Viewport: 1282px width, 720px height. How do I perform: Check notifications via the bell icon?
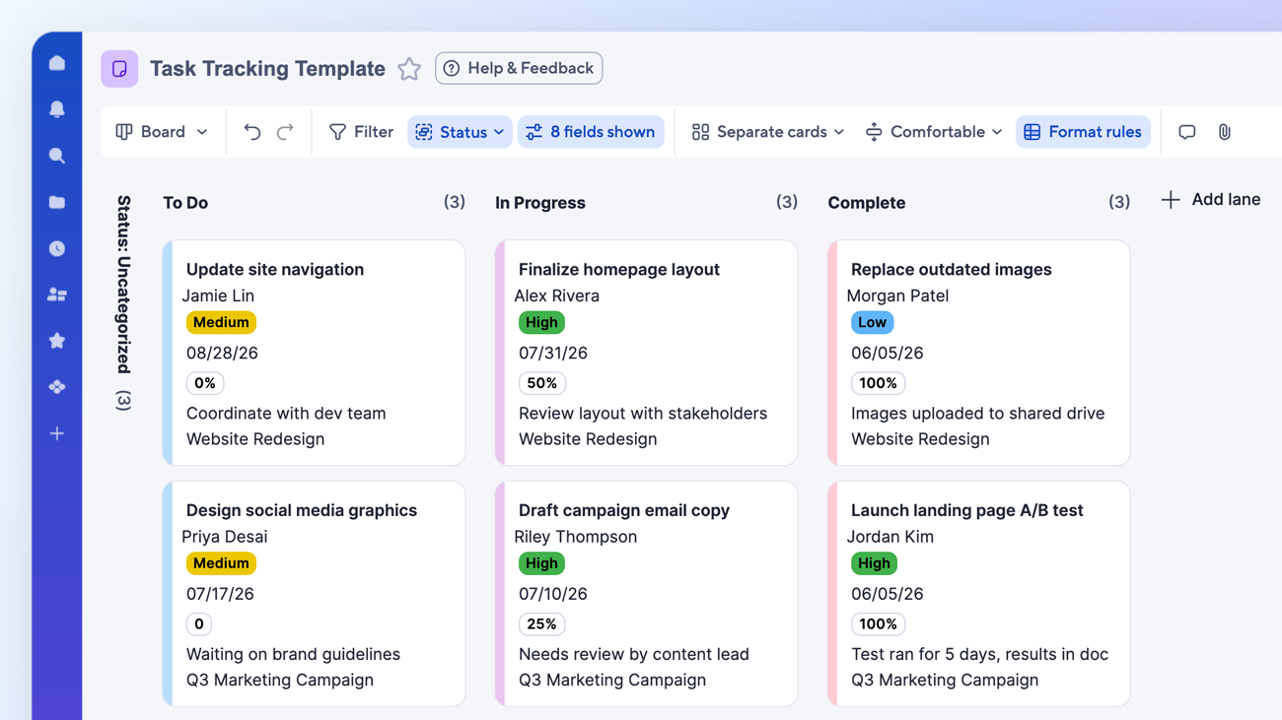click(56, 109)
